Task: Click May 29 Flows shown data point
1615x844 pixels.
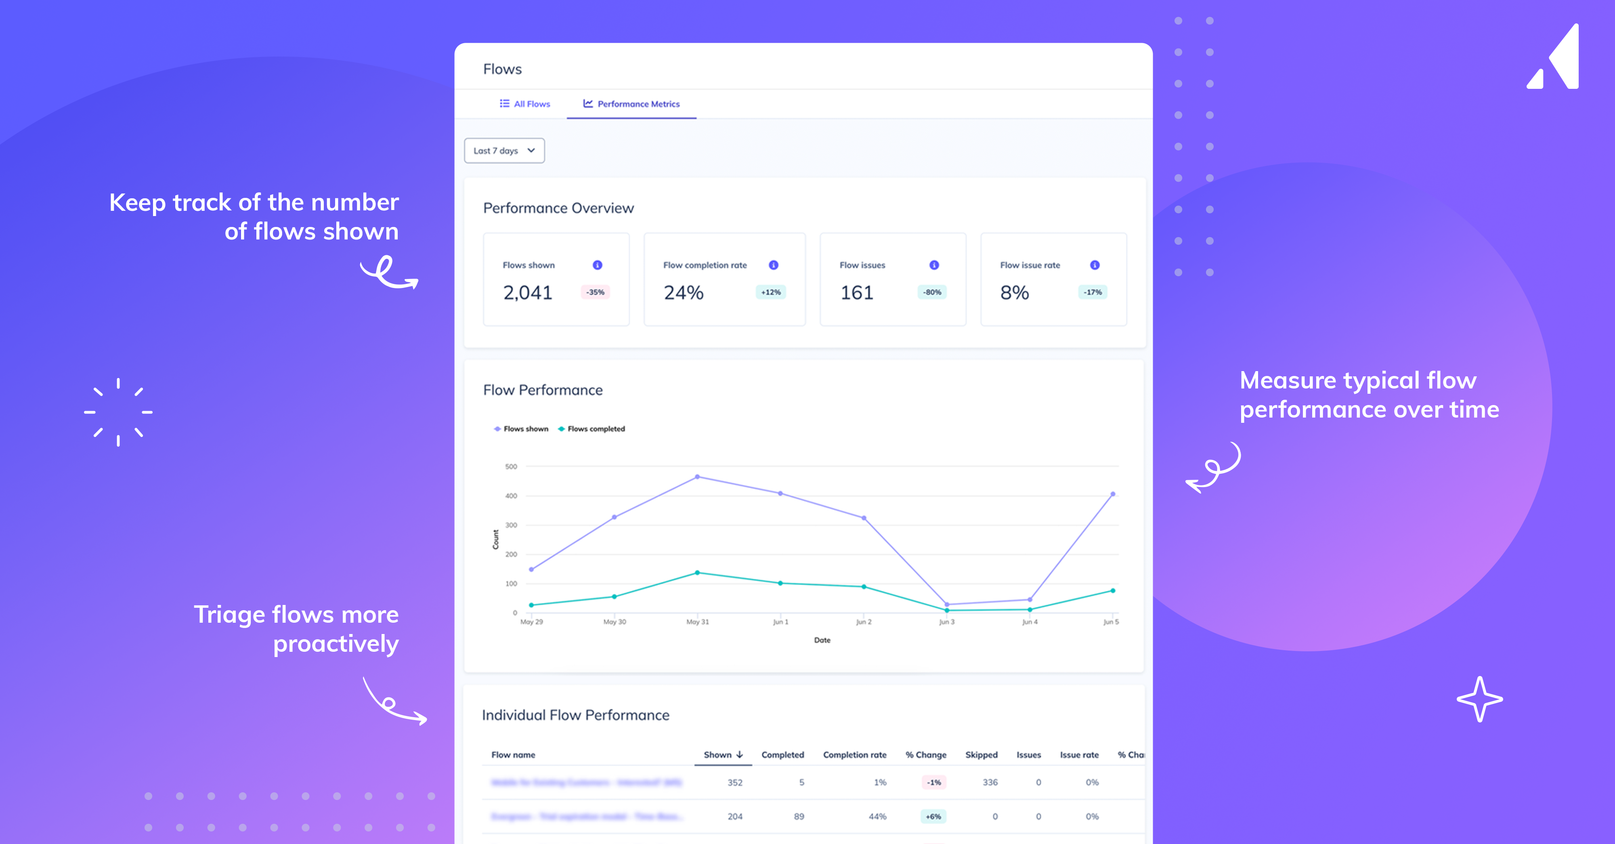Action: pyautogui.click(x=531, y=569)
